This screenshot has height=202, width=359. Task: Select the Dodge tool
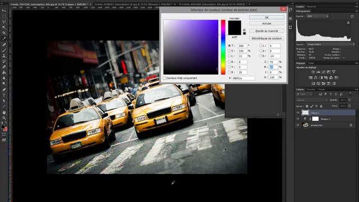[x=4, y=84]
